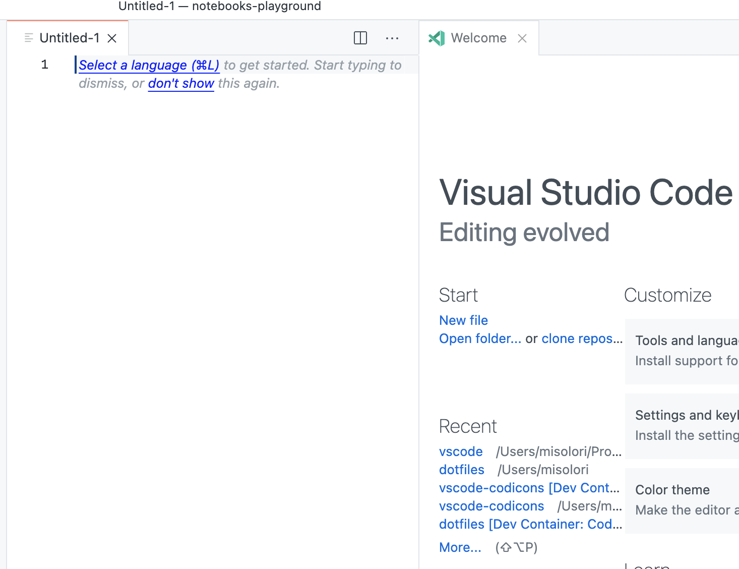
Task: Click the Split Editor icon
Action: 360,38
